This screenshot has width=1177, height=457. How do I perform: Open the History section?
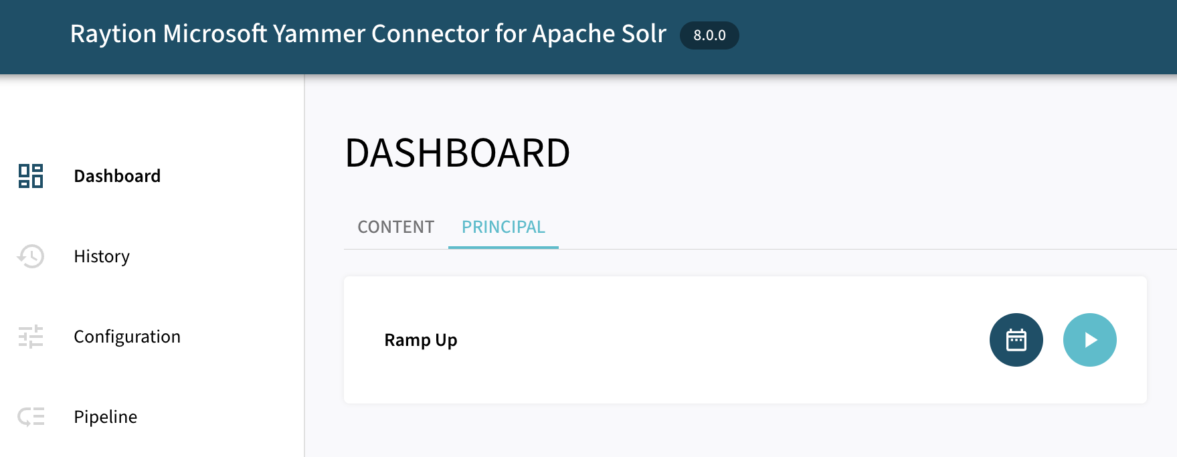102,256
